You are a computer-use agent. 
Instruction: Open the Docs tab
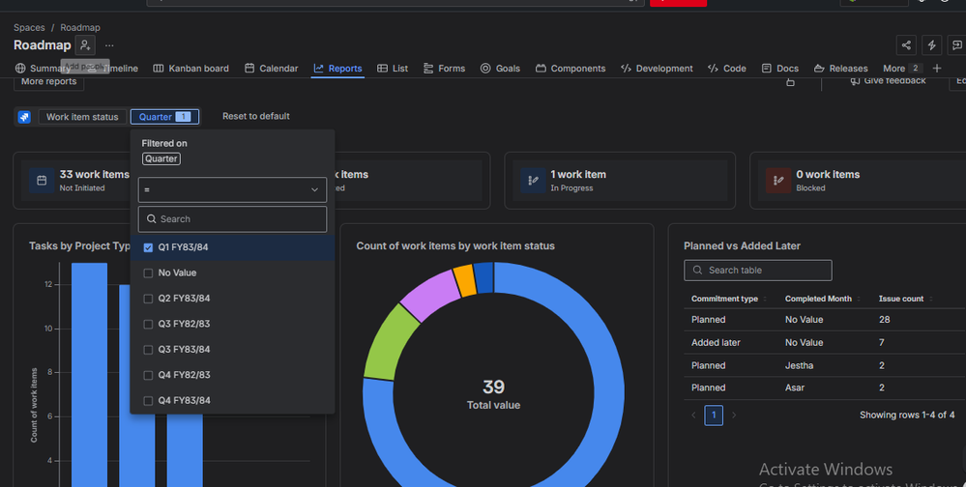[780, 69]
